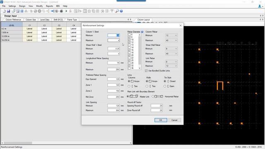The image size is (265, 149).
Task: Click the frame structure toolbar icon
Action: coord(26,11)
